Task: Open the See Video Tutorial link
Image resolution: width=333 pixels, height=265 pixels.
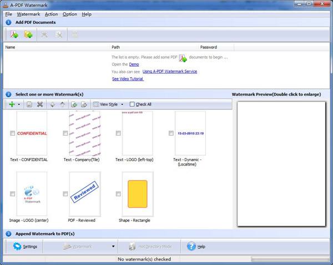Action: pos(128,79)
